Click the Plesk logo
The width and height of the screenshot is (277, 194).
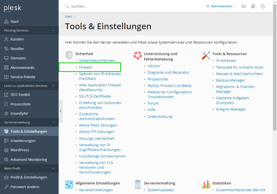pos(13,8)
